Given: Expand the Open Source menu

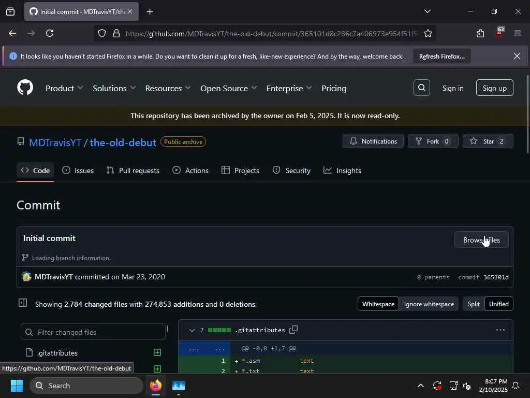Looking at the screenshot, I should point(228,88).
